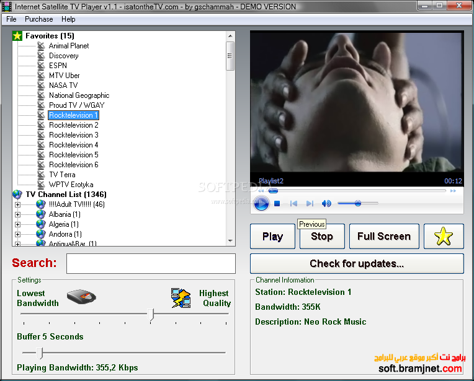Open the Purchase menu
The width and height of the screenshot is (474, 381).
tap(38, 19)
